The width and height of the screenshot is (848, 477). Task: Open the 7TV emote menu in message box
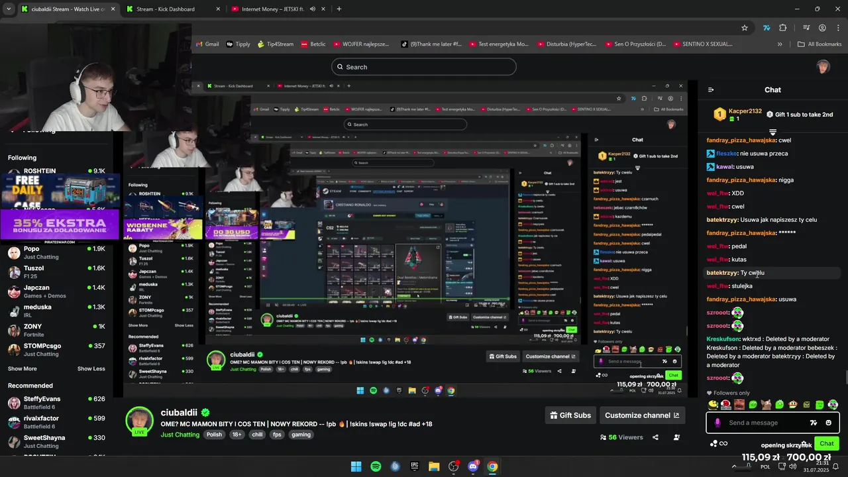click(814, 423)
